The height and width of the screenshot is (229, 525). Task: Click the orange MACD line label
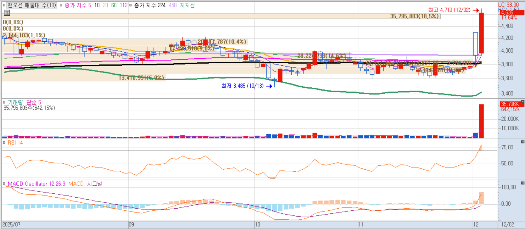[76, 184]
